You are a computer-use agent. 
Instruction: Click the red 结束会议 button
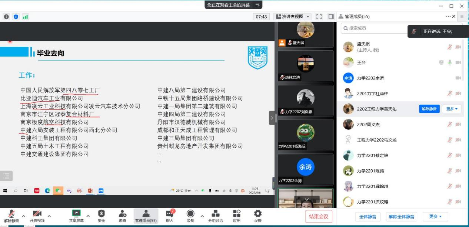point(319,216)
